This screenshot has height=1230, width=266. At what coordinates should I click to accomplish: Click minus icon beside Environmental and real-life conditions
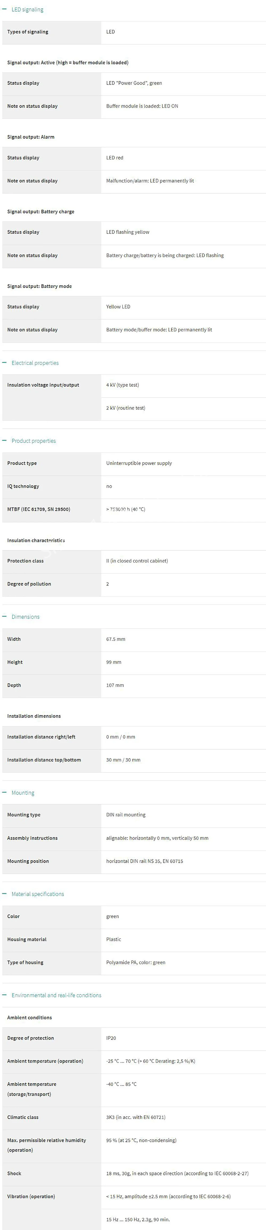tap(4, 995)
